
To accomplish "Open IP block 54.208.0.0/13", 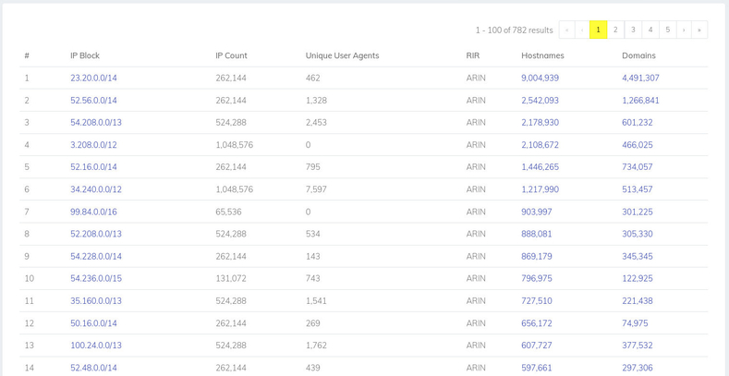I will (x=96, y=123).
